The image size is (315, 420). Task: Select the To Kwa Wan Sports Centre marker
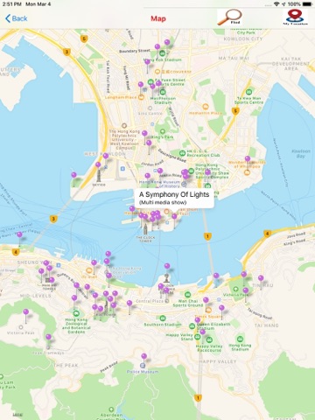[248, 92]
